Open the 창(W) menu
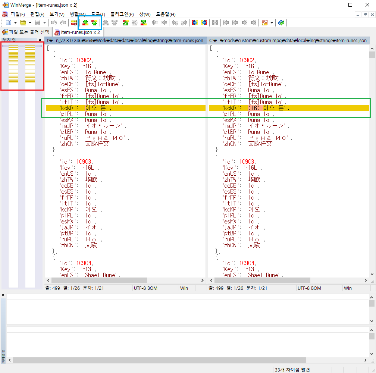The width and height of the screenshot is (376, 373). click(x=145, y=15)
